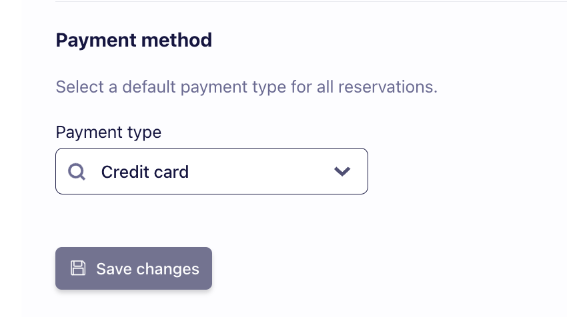Click the word 'Select' starting the description

[80, 87]
